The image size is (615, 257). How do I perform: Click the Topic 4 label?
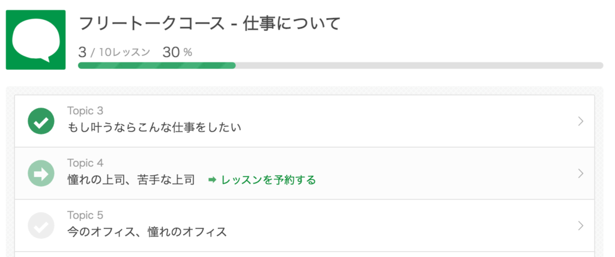[x=85, y=163]
